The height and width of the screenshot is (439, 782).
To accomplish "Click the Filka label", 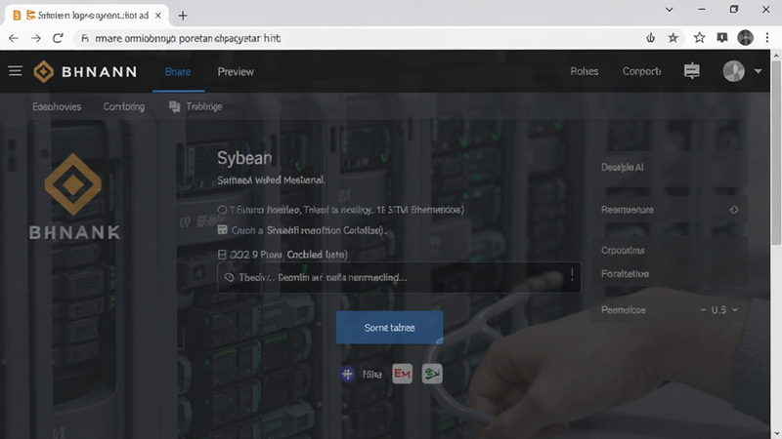I will coord(372,375).
